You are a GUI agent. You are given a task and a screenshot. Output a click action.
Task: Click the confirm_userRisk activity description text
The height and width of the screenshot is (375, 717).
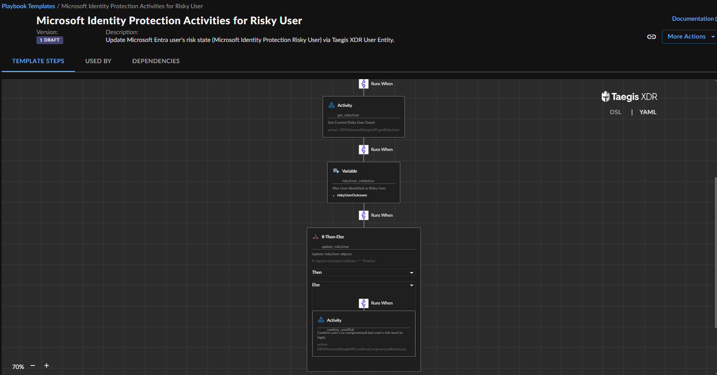tap(360, 335)
